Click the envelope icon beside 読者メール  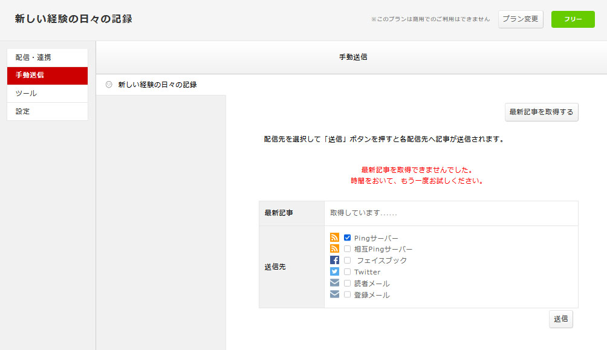pos(334,283)
